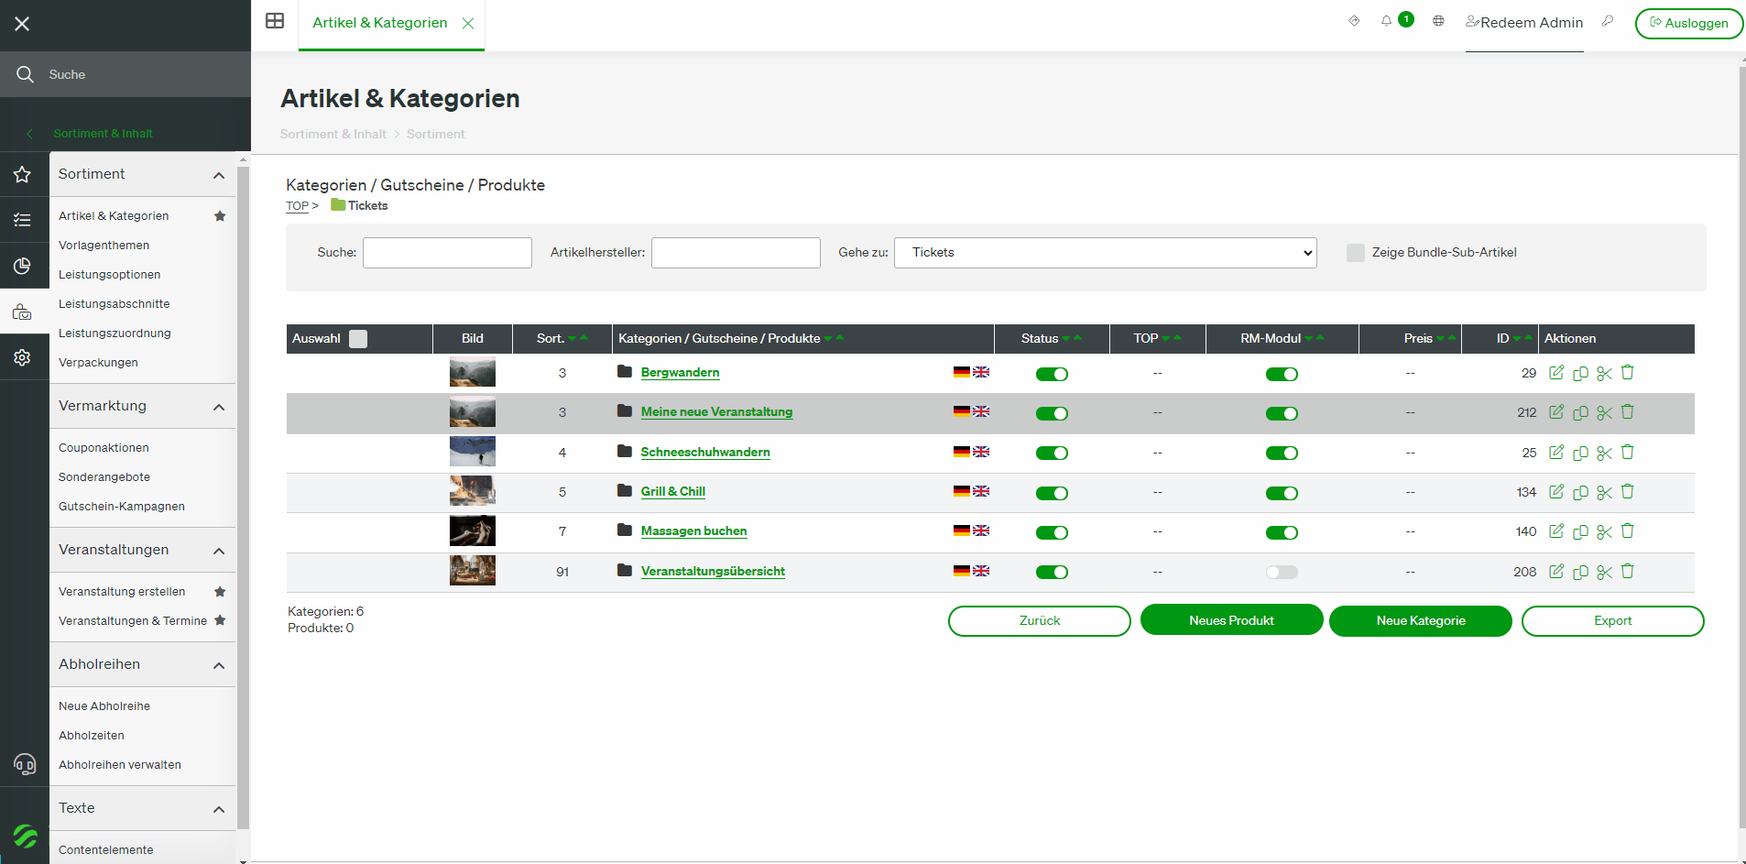This screenshot has width=1746, height=864.
Task: Open Gutschein-Kampagnen menu item
Action: [x=122, y=507]
